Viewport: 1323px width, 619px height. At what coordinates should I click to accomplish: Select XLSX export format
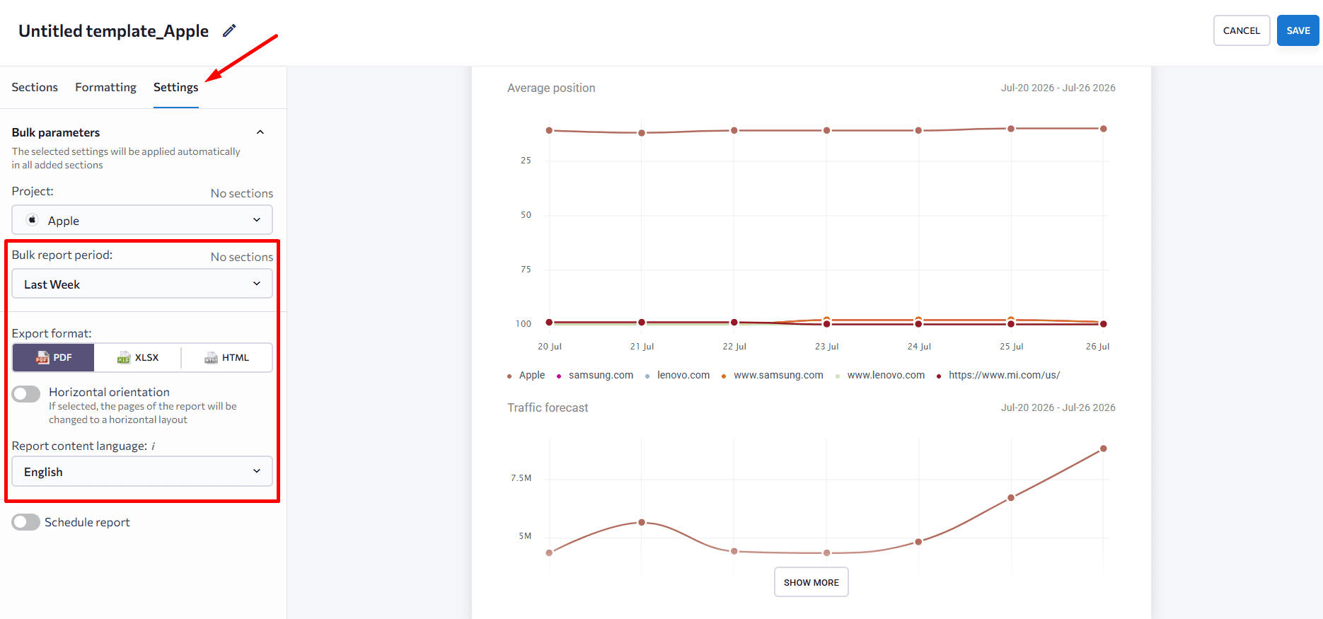click(138, 358)
